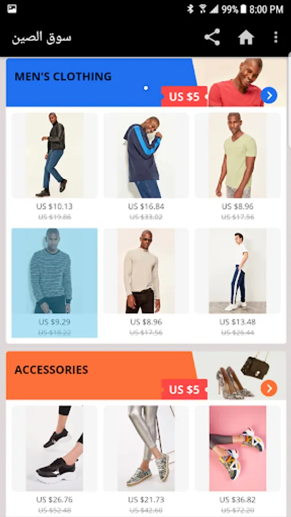Tap the US $5 coupon in Accessories
The width and height of the screenshot is (291, 517).
click(184, 389)
